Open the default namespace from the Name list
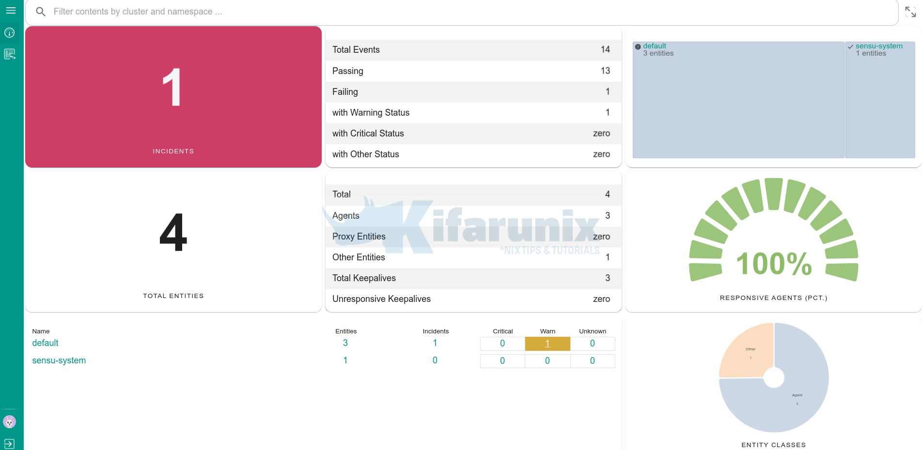This screenshot has width=922, height=450. pos(45,343)
